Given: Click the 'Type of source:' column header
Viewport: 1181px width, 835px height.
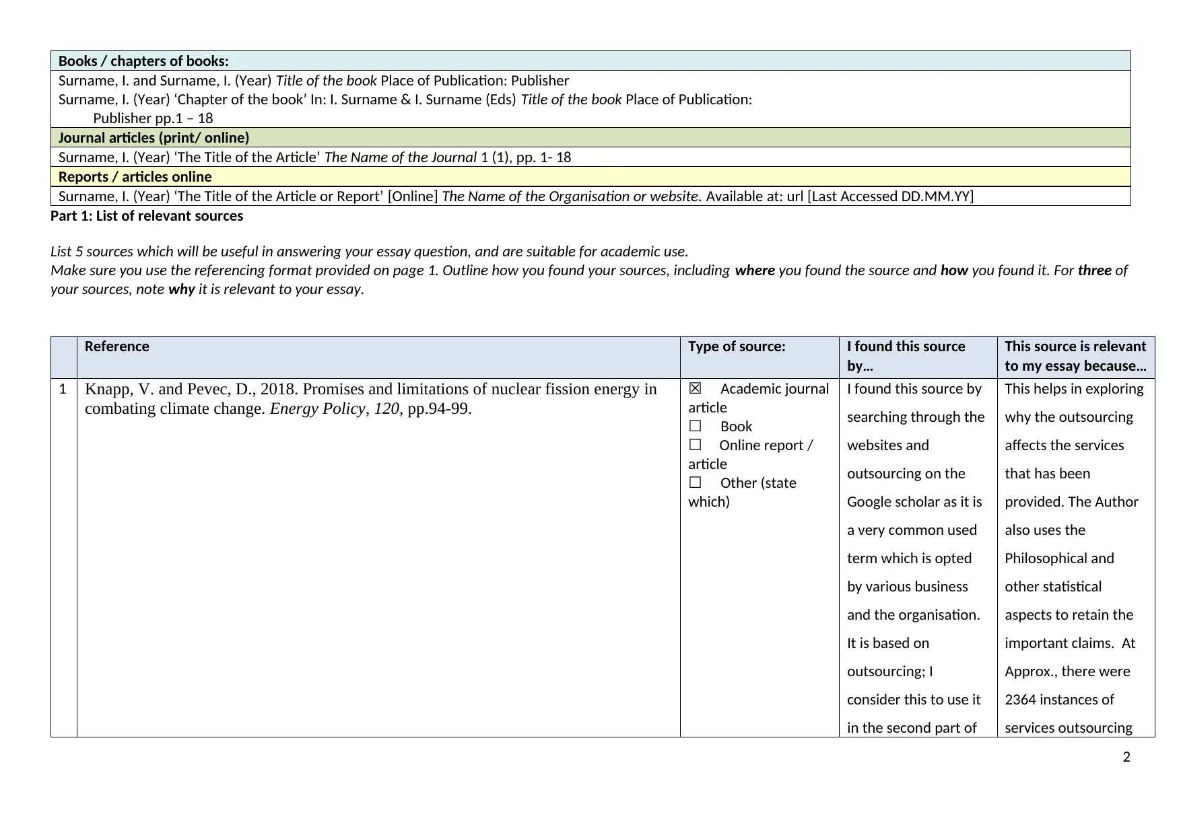Looking at the screenshot, I should coord(737,347).
